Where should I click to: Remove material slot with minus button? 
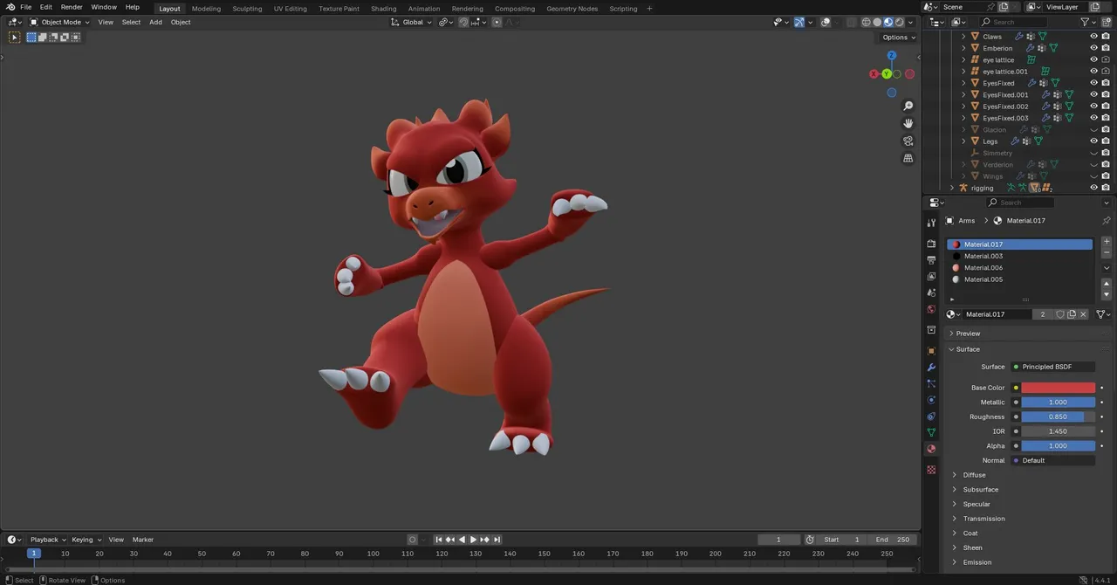click(x=1107, y=253)
